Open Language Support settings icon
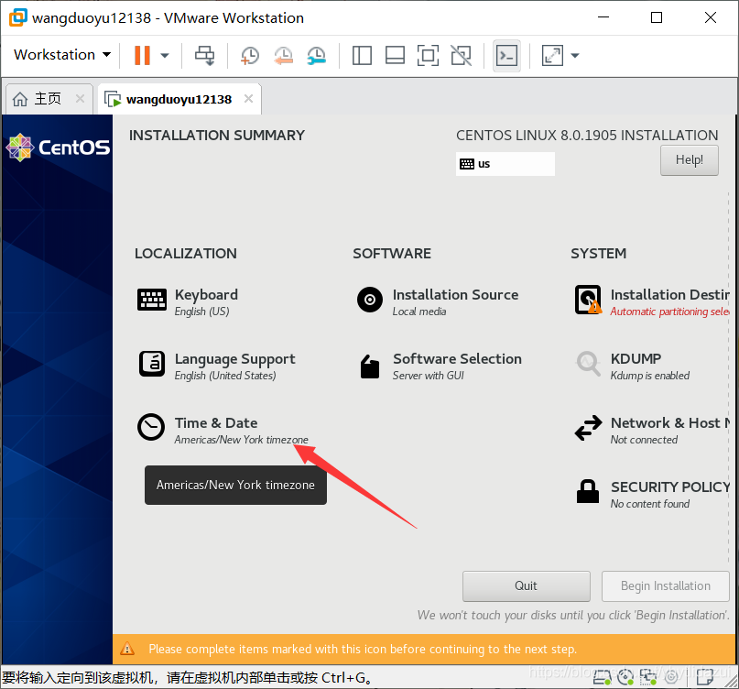The height and width of the screenshot is (689, 739). [x=152, y=364]
